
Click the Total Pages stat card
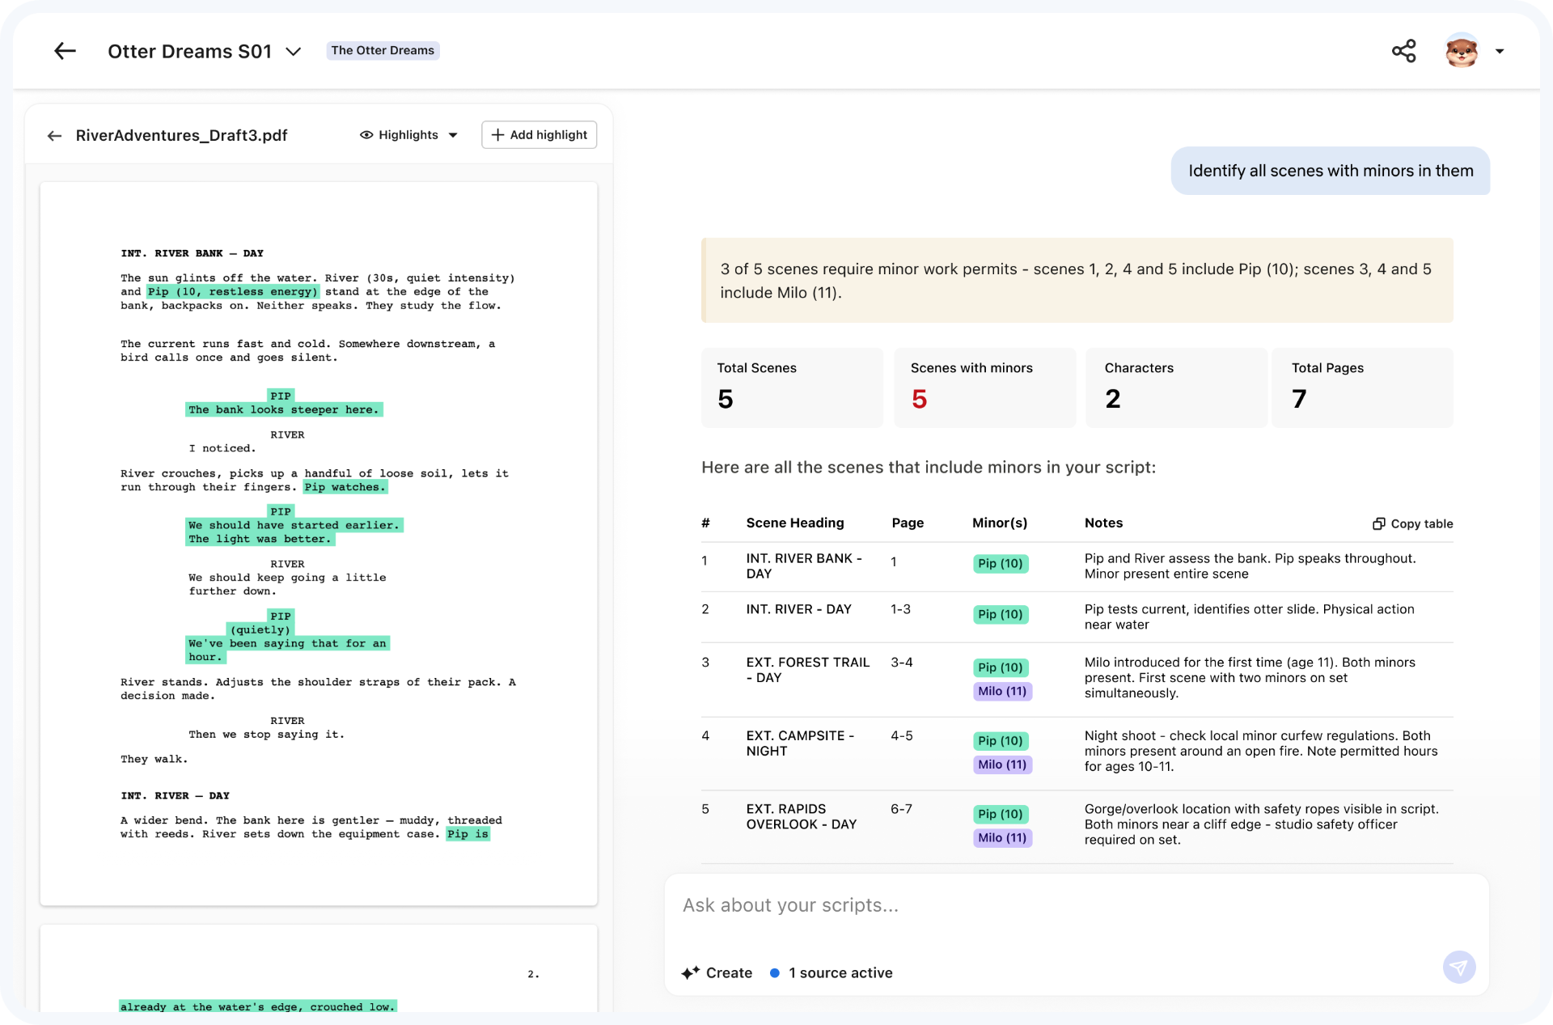(x=1362, y=388)
